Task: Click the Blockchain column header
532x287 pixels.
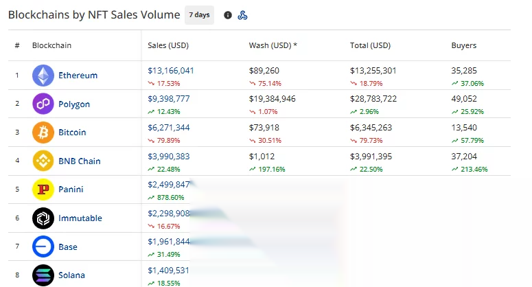Action: tap(51, 45)
